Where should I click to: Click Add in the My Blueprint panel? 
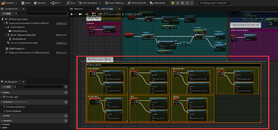[x=7, y=87]
